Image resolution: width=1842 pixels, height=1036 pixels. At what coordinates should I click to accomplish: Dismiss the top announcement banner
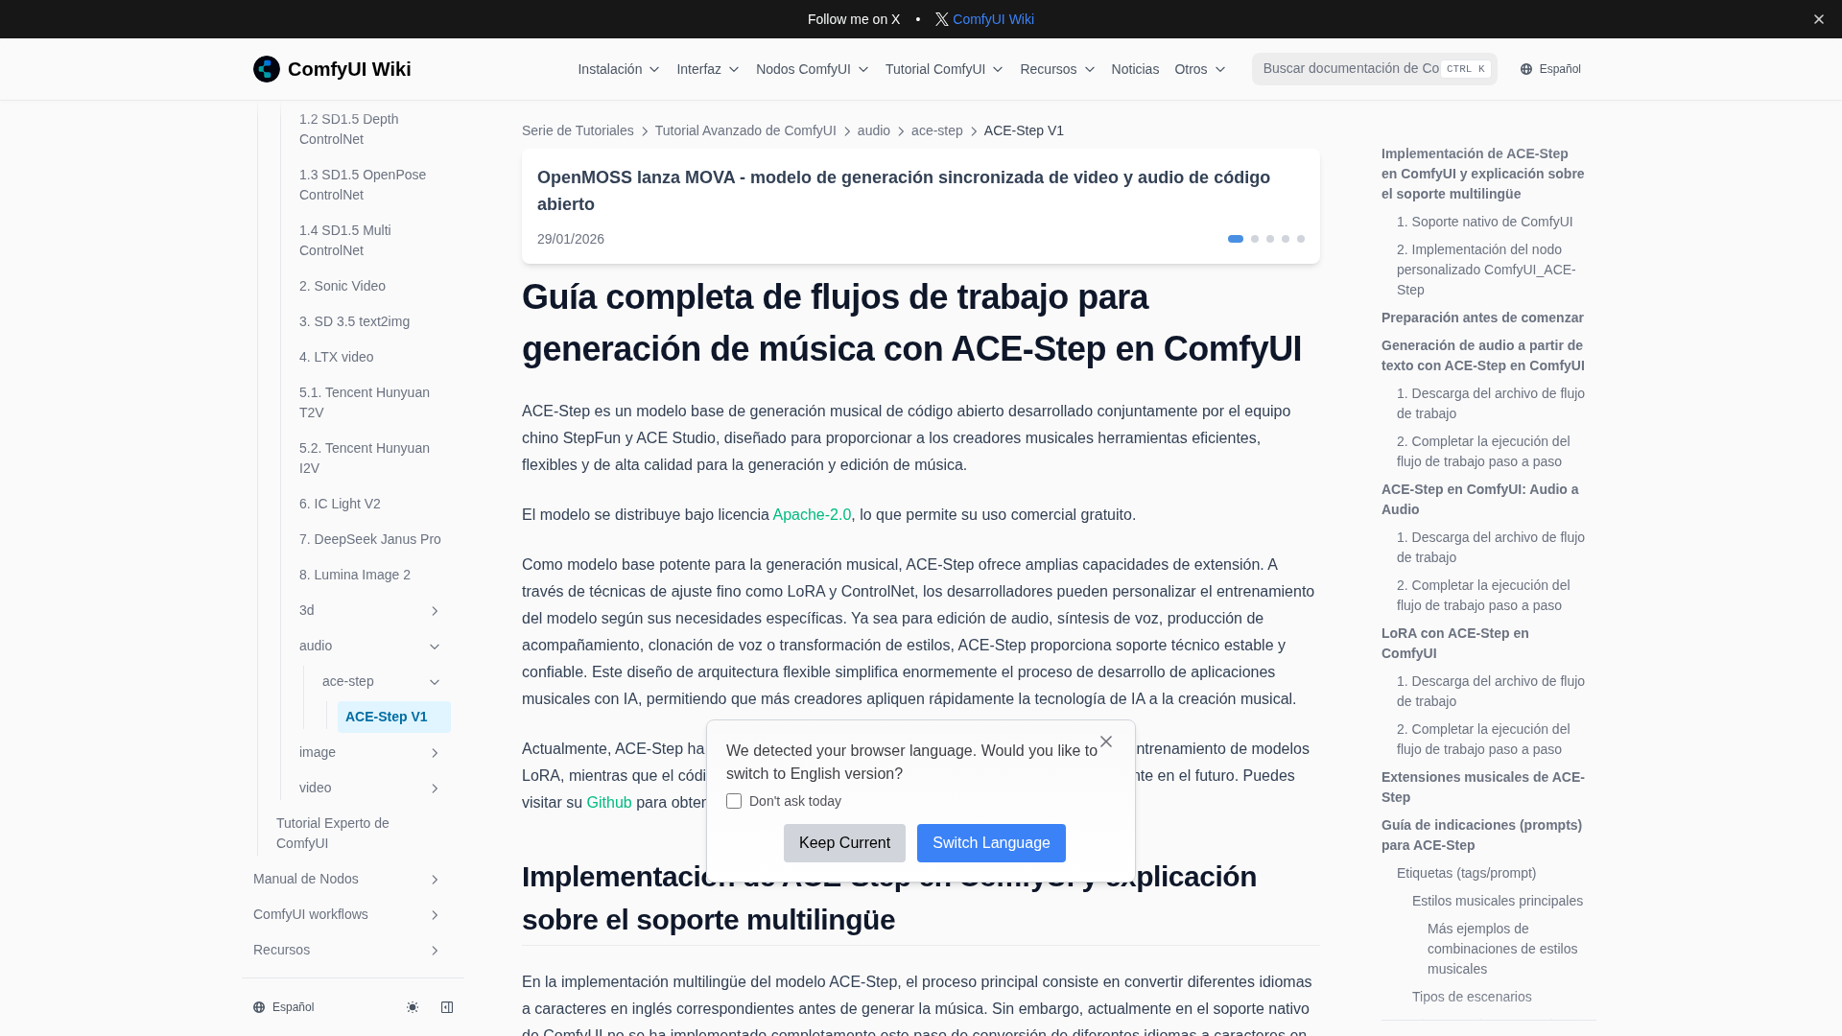tap(1818, 19)
